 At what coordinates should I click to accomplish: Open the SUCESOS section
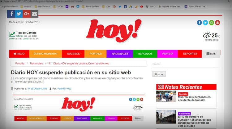[x=73, y=54]
